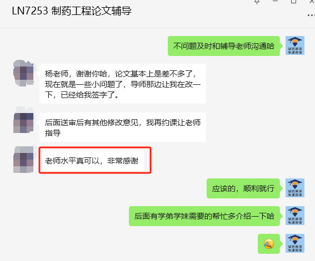
Task: Click the laughing-crying emoji message
Action: (x=269, y=244)
